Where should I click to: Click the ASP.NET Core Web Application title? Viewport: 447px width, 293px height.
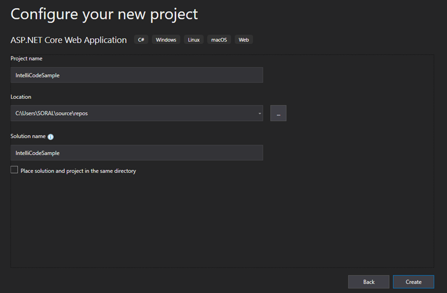(x=69, y=40)
